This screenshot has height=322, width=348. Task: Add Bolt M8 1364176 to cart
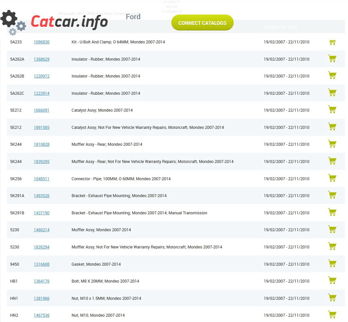[332, 281]
